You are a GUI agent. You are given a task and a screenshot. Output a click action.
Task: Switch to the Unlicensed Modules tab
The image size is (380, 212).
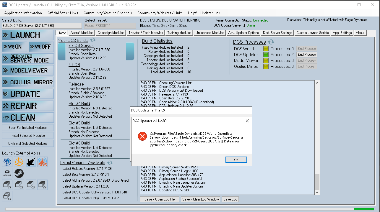[210, 33]
